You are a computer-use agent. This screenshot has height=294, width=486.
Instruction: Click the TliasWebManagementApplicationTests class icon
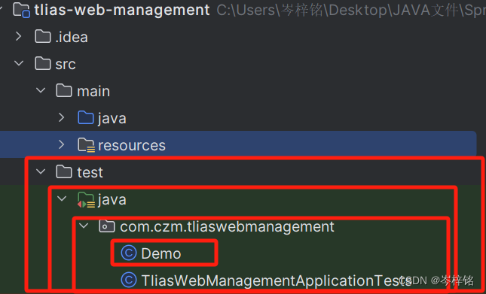coord(129,280)
